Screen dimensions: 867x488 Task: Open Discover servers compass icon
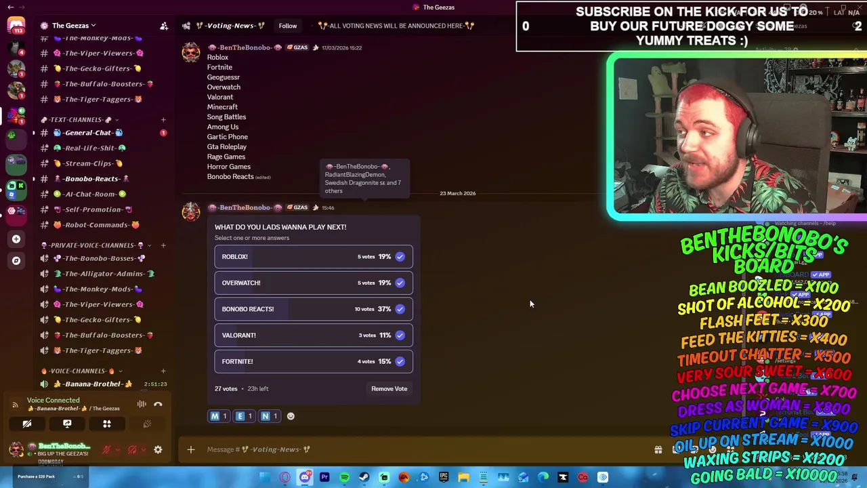16,260
